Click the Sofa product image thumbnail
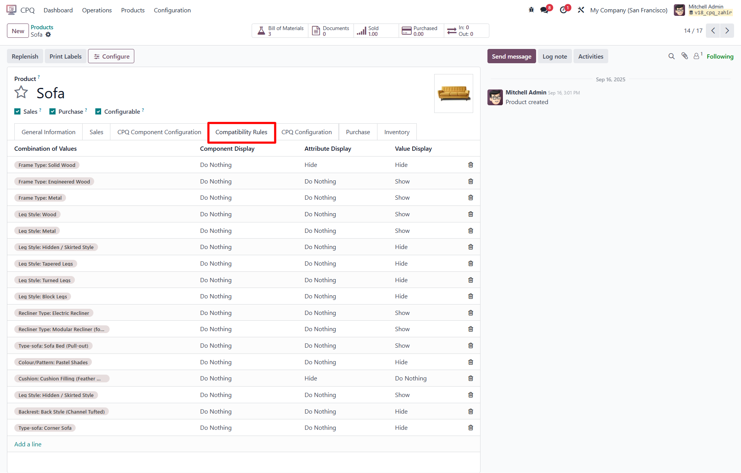Screen dimensions: 741x473 pos(453,94)
